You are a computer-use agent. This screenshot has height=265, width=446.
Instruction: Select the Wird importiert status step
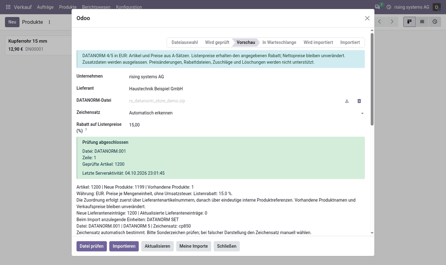(x=318, y=42)
